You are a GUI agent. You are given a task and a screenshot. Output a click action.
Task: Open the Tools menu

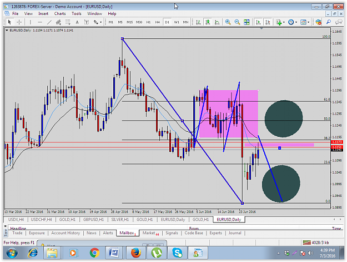[x=77, y=13]
